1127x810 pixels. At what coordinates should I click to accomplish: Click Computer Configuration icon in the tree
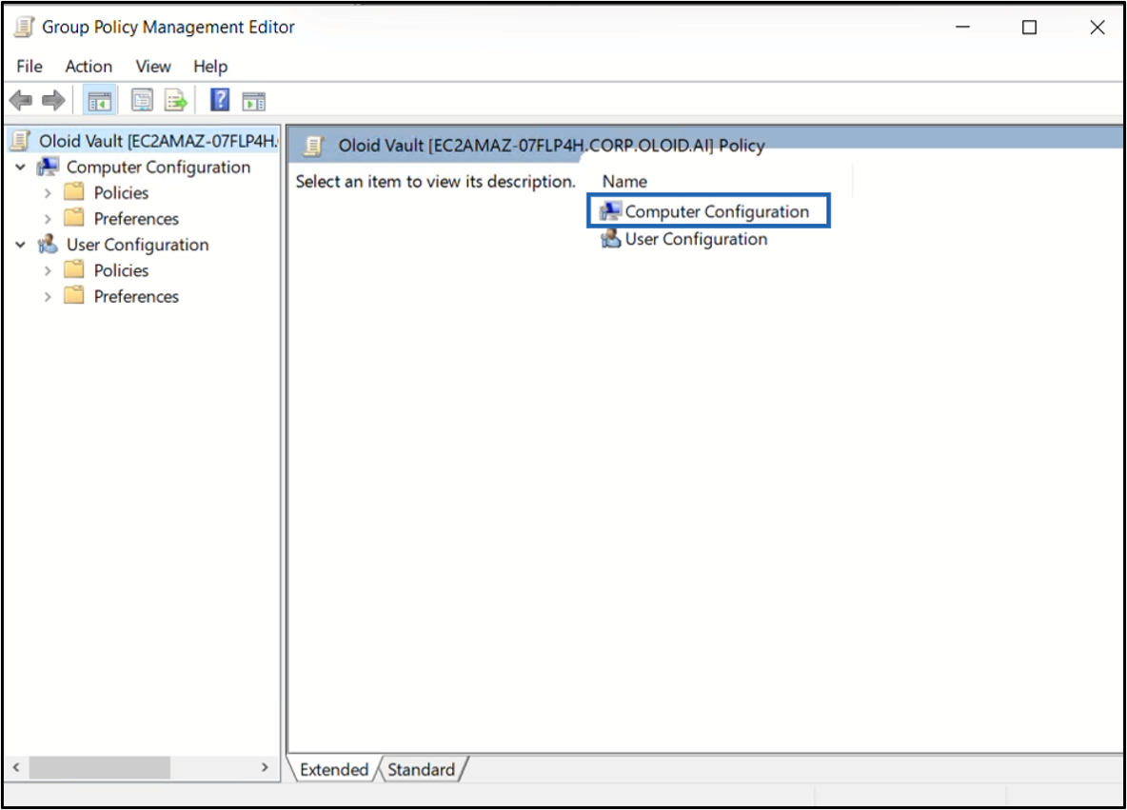tap(49, 167)
